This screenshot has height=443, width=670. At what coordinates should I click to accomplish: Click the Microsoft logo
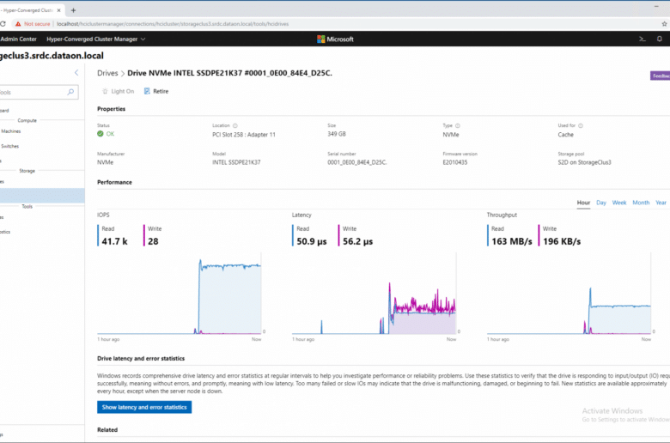(x=335, y=39)
